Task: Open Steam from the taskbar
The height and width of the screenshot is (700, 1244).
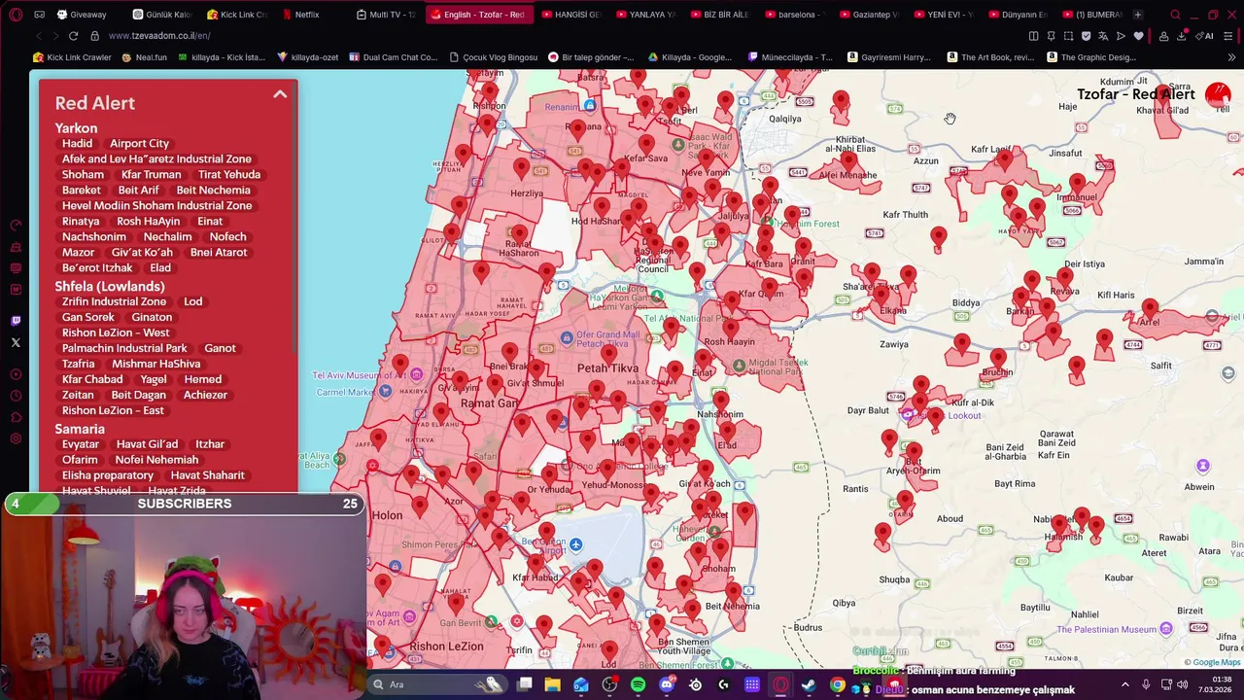Action: (809, 684)
